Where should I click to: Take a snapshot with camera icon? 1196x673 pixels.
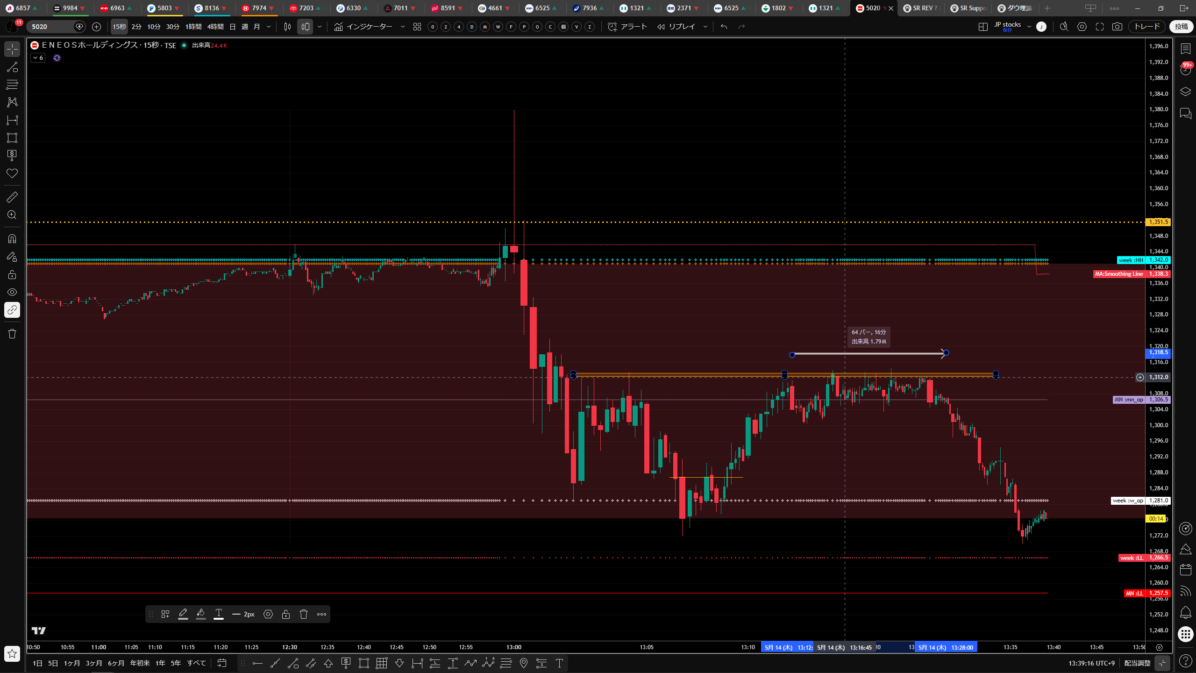point(1117,27)
